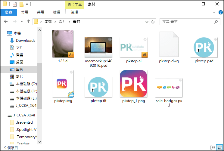
Task: Switch to large icons view in status bar
Action: tap(219, 148)
